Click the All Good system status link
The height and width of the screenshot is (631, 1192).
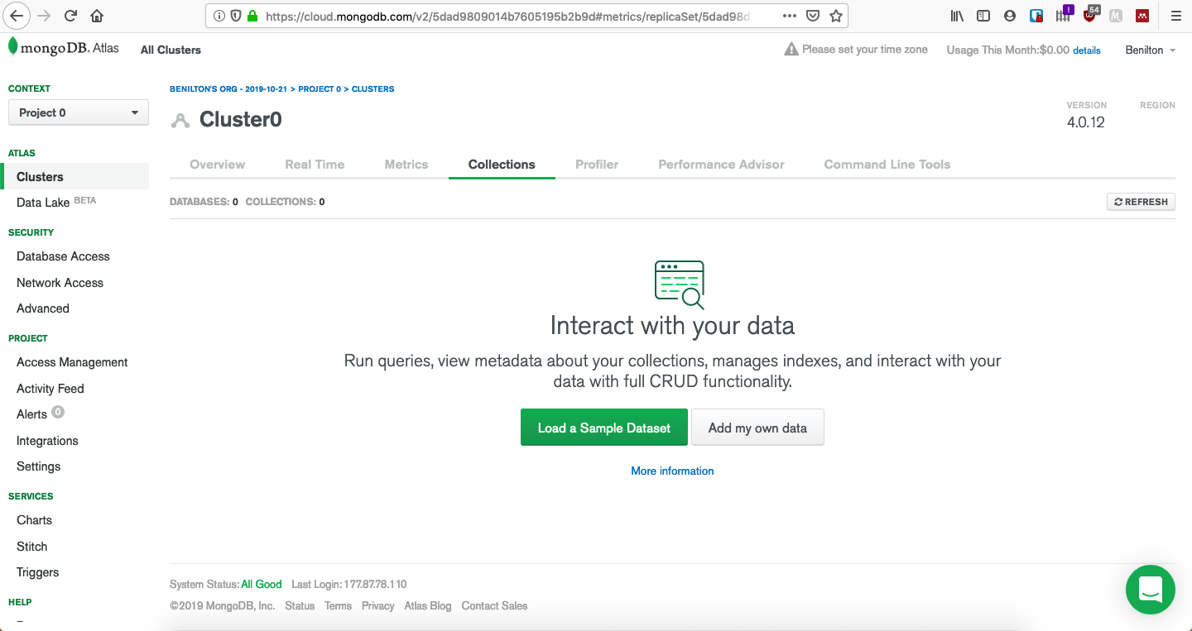pos(262,584)
